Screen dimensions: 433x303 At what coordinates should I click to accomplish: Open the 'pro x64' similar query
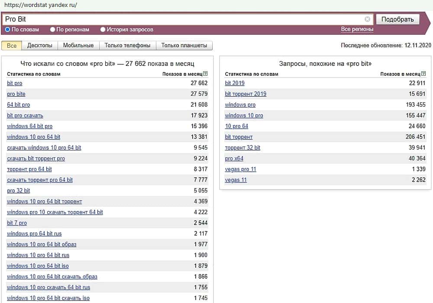pos(234,159)
